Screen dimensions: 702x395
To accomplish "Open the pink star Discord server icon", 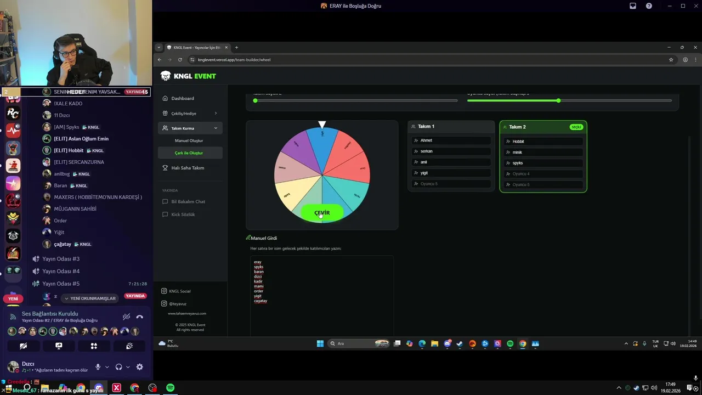I will [x=13, y=183].
